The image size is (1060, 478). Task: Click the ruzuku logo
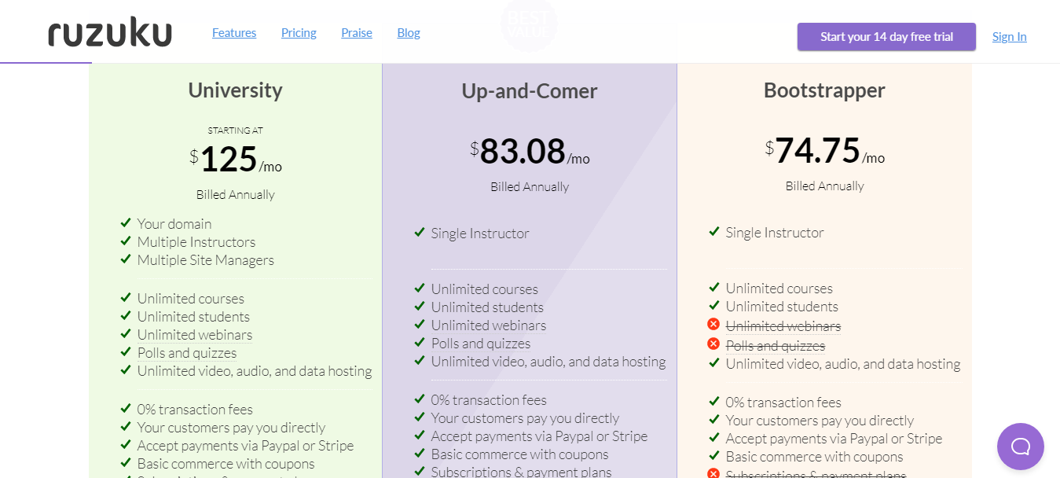110,33
